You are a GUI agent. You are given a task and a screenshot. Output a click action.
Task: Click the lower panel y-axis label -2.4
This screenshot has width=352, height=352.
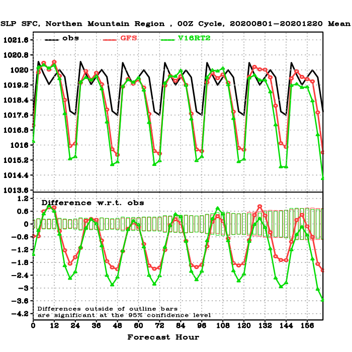[20, 276]
